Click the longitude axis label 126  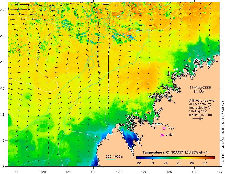tap(194, 172)
